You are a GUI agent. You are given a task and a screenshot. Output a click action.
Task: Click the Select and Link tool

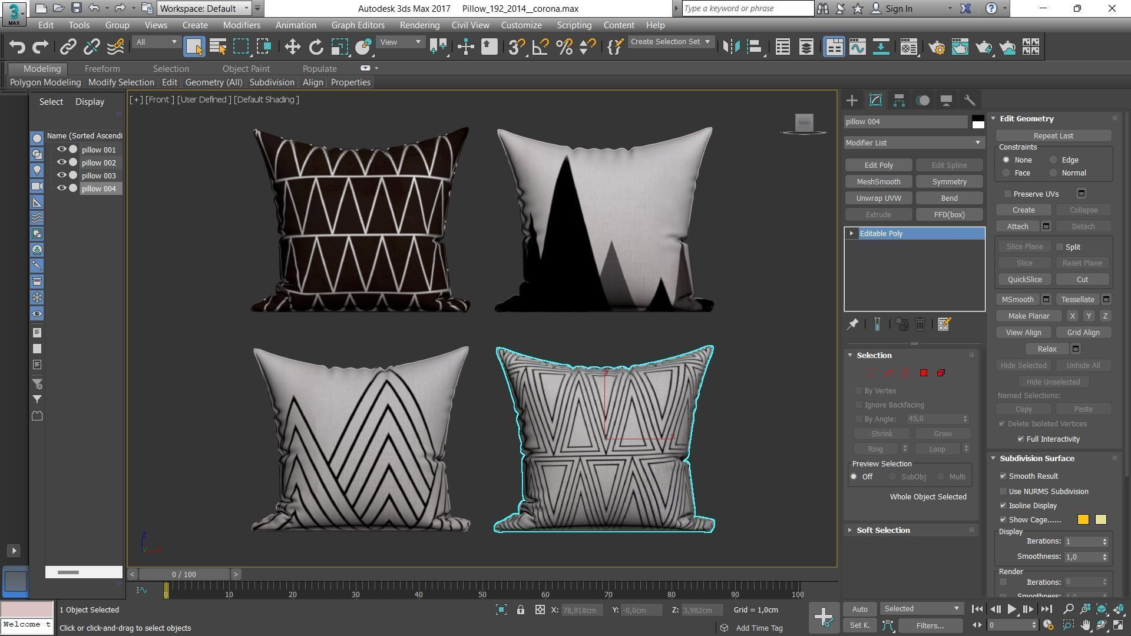click(68, 47)
